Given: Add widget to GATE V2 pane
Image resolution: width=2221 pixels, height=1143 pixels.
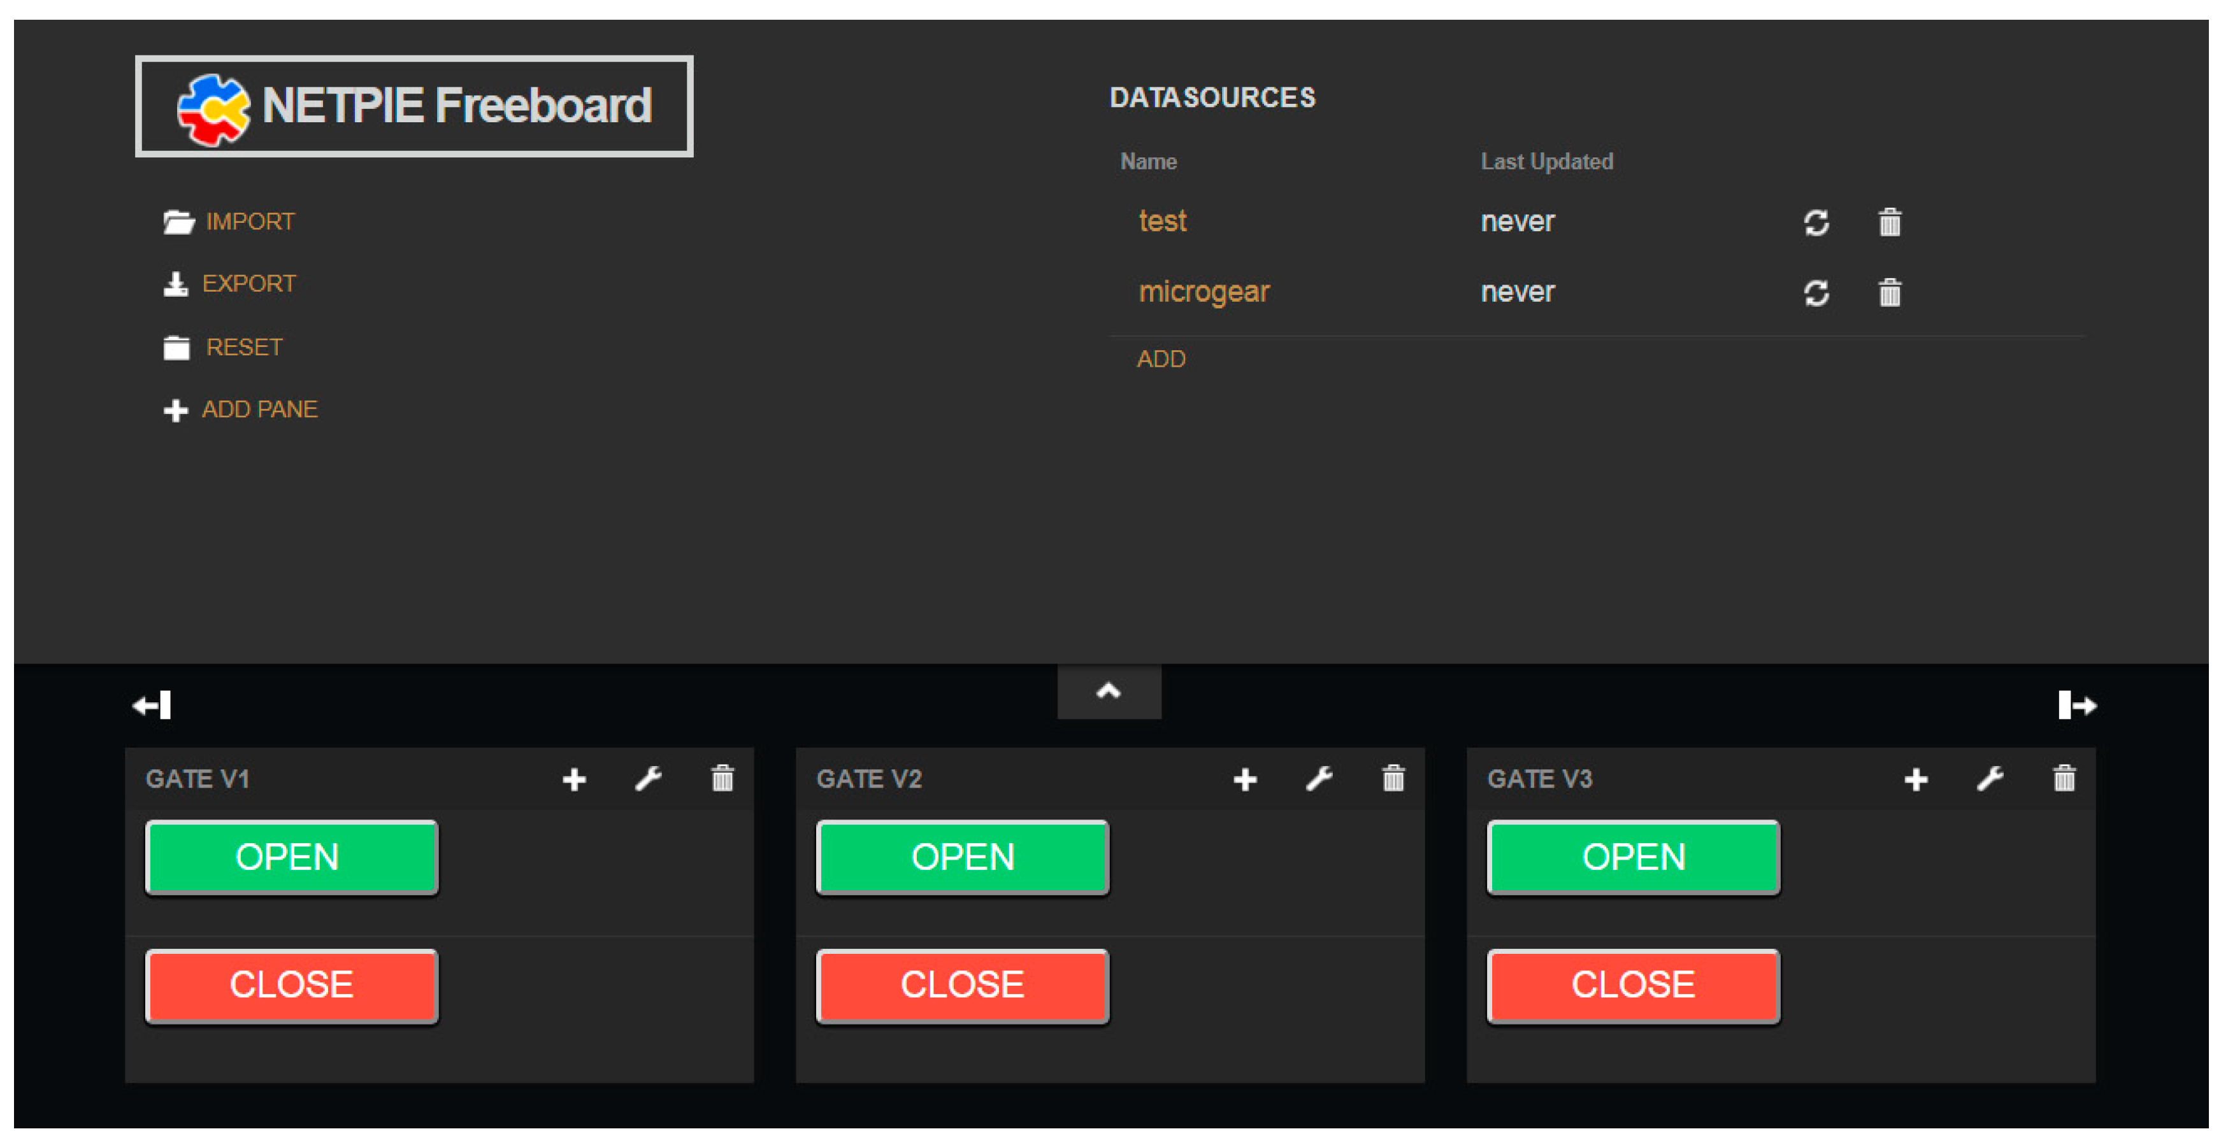Looking at the screenshot, I should point(1245,779).
